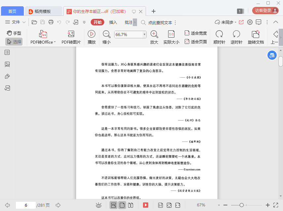
Task: Rotate page clockwise (顺时针)
Action: 219,37
